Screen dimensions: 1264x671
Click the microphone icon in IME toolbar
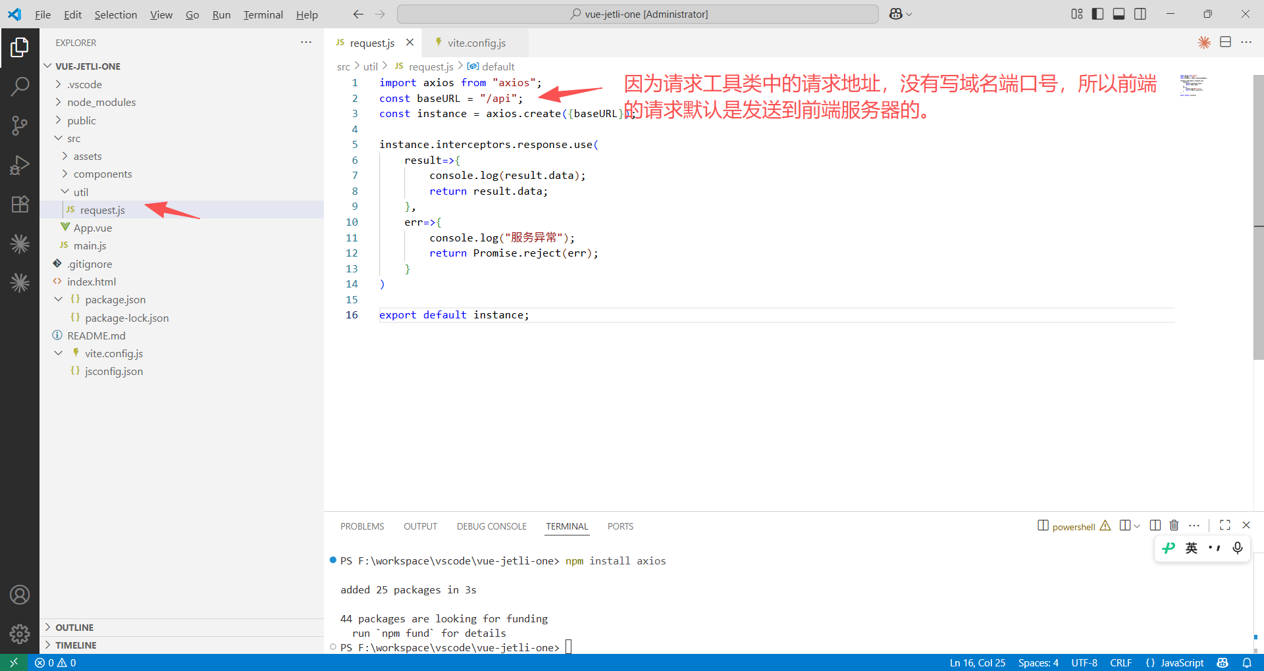1238,548
